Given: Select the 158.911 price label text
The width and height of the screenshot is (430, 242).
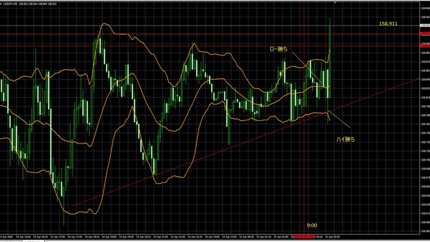Looking at the screenshot, I should click(388, 24).
